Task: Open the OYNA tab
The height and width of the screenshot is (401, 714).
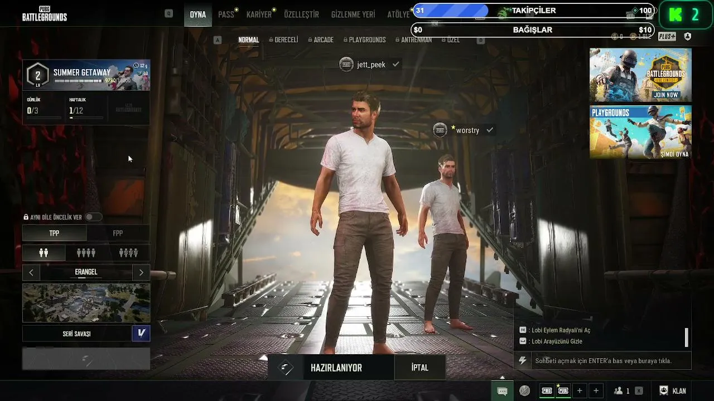Action: (198, 14)
